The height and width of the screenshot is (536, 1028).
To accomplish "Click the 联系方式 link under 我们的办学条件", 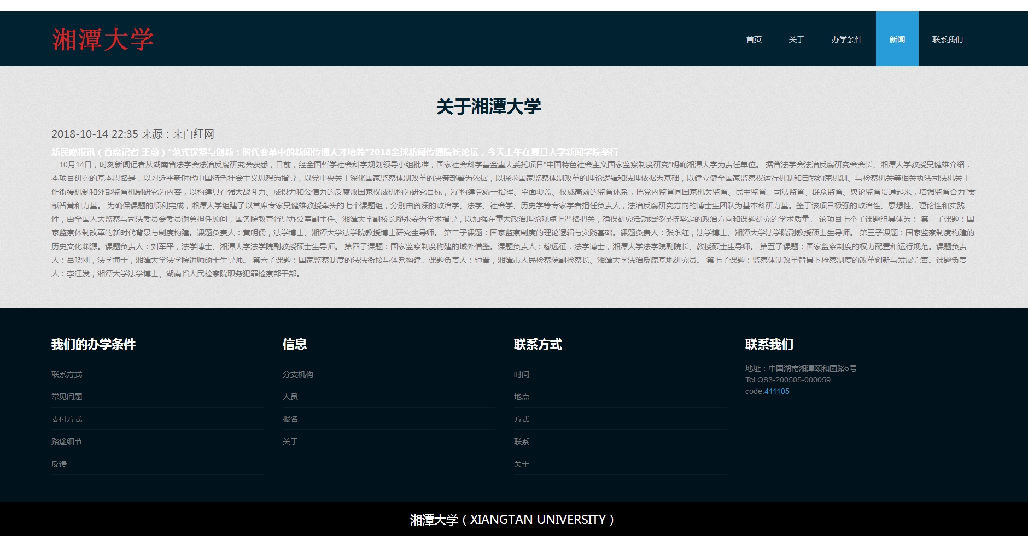I will click(x=67, y=374).
